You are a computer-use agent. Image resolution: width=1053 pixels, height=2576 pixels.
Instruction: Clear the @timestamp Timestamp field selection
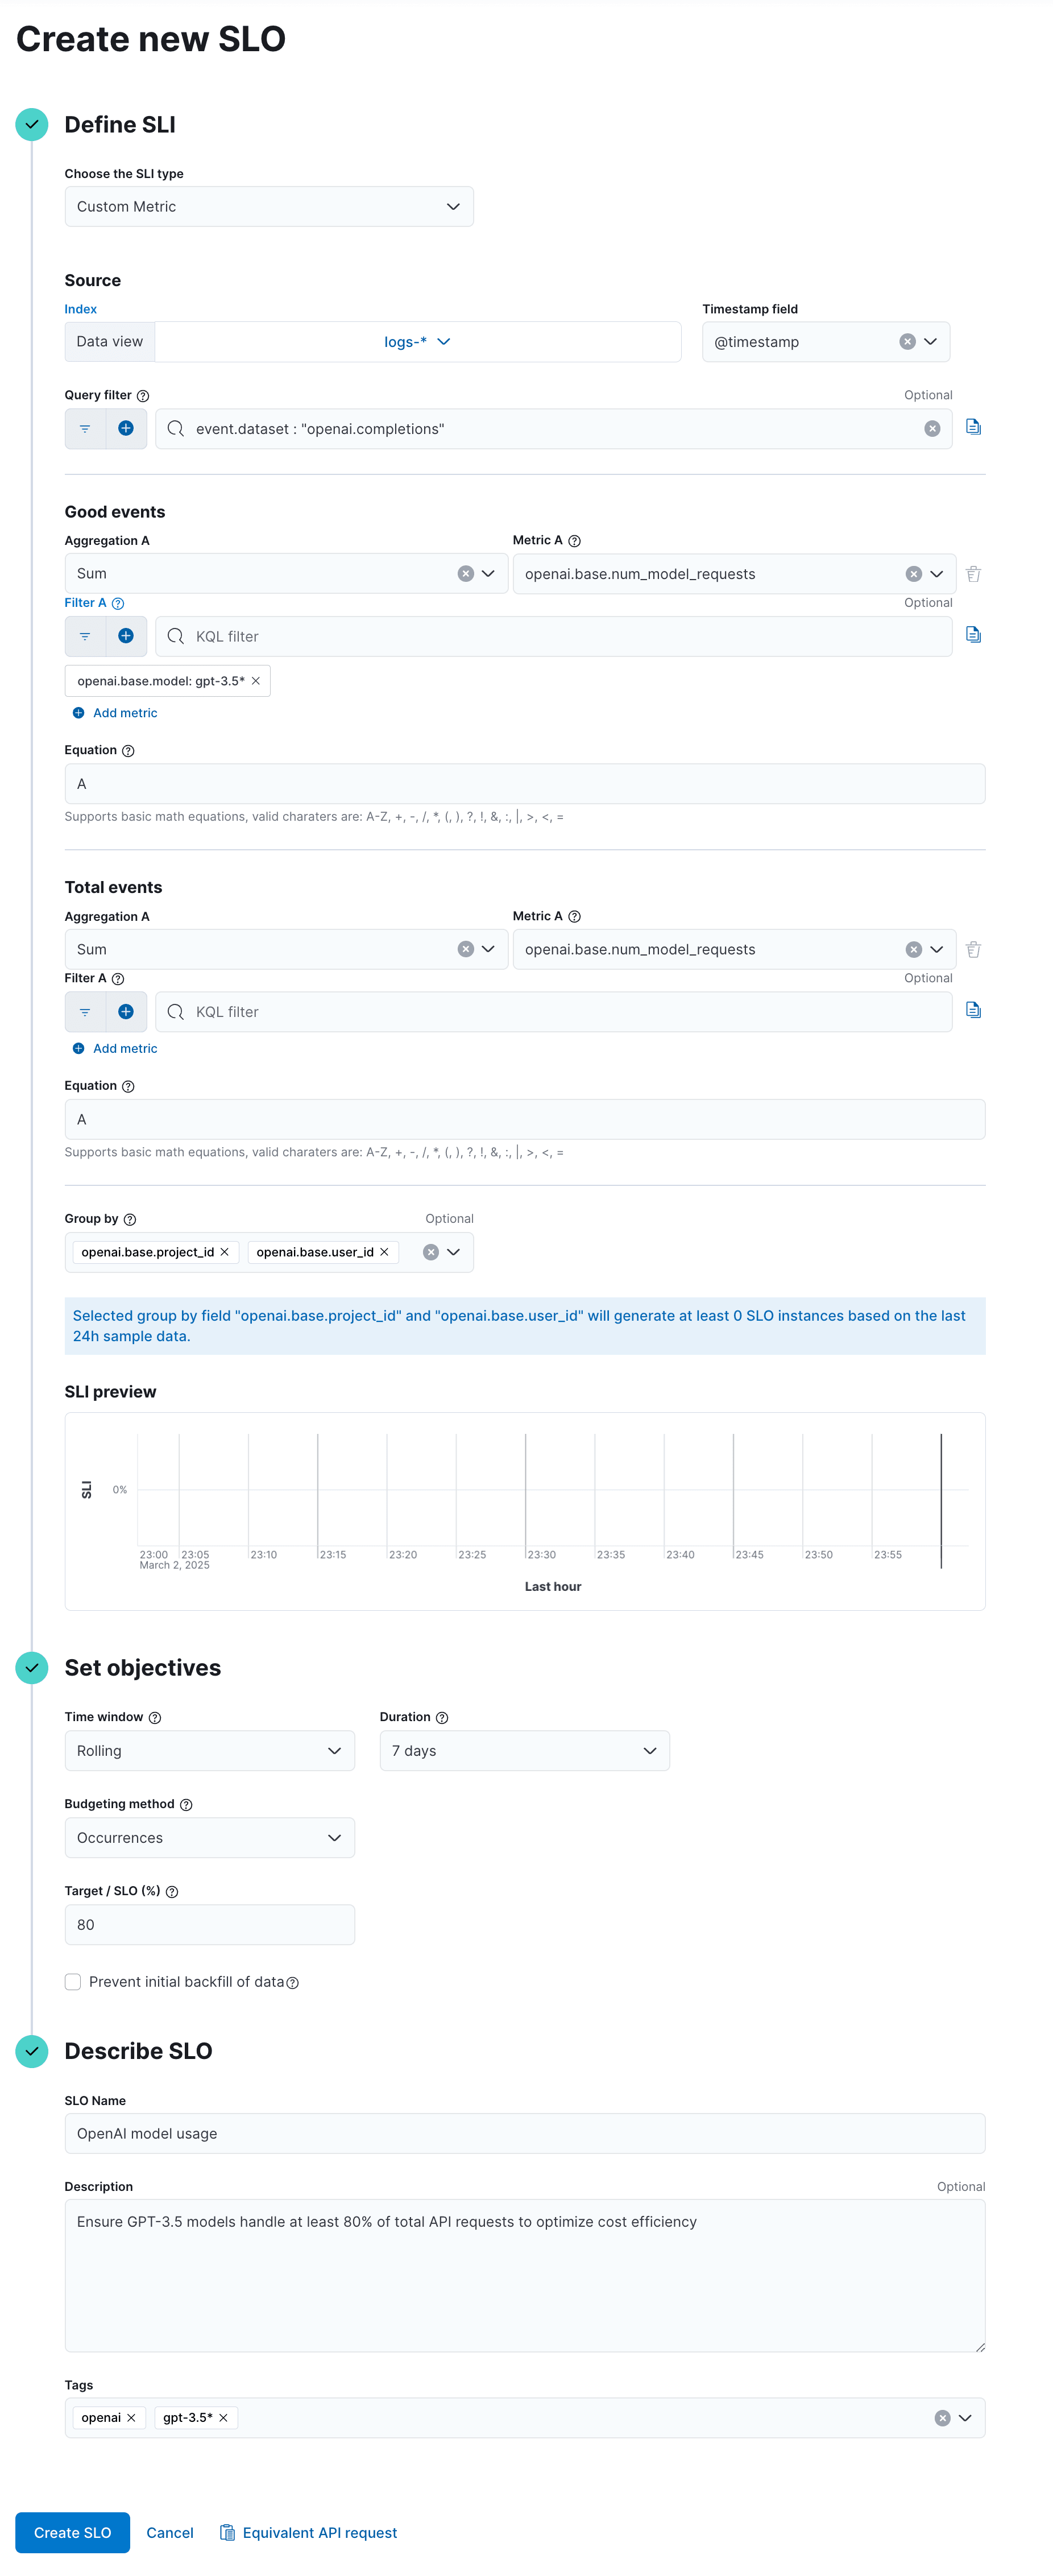(x=907, y=341)
